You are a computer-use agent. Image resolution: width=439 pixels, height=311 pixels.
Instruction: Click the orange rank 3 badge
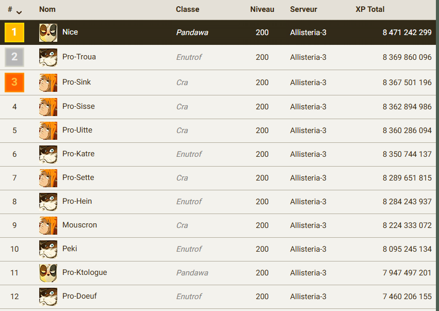[14, 83]
